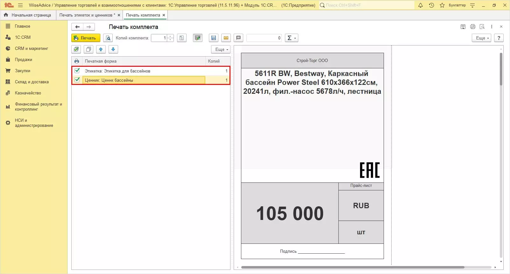The height and width of the screenshot is (274, 510).
Task: Click the yellow Печать button
Action: point(86,38)
